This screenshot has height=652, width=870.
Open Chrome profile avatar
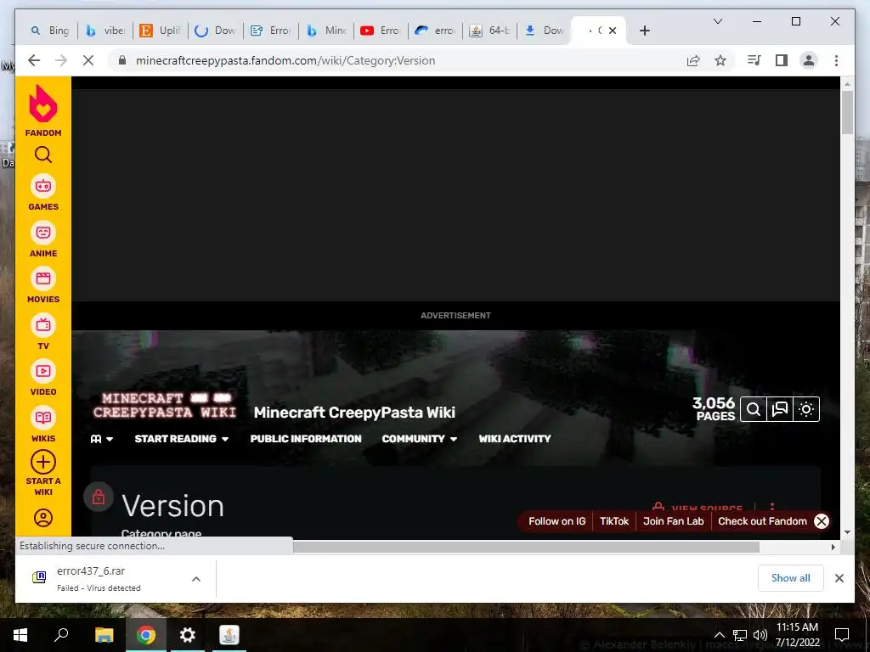coord(809,60)
